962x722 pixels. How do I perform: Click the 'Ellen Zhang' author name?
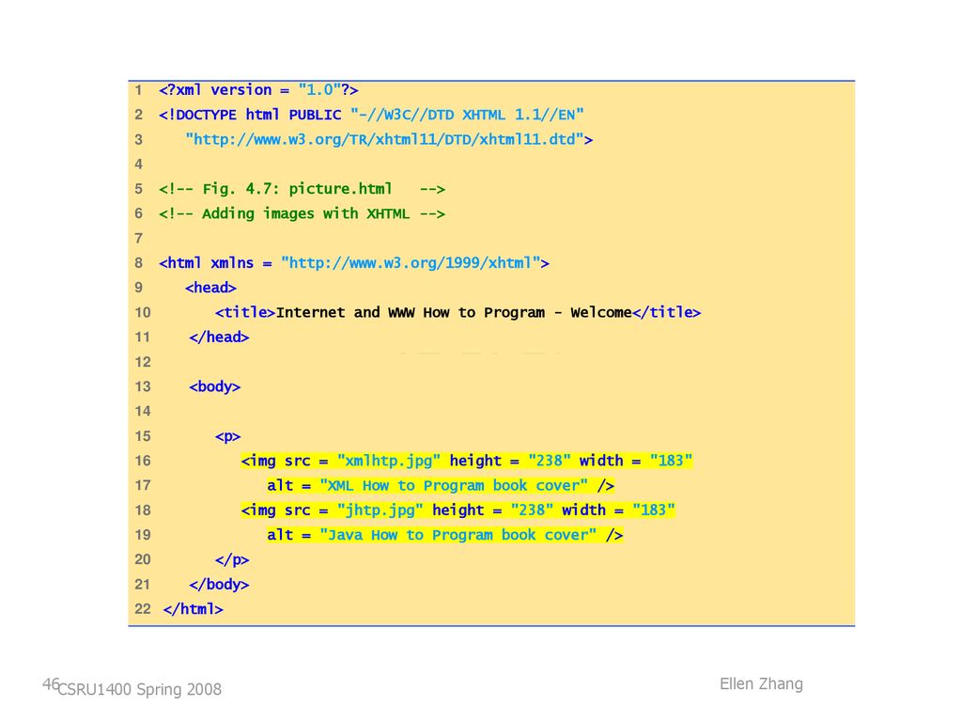click(x=761, y=684)
